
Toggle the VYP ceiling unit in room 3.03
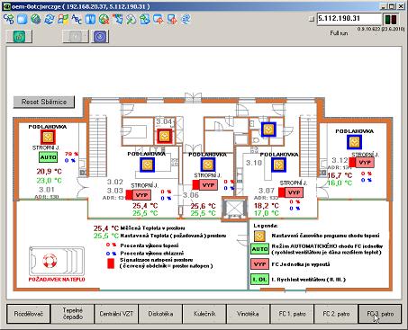click(x=141, y=195)
